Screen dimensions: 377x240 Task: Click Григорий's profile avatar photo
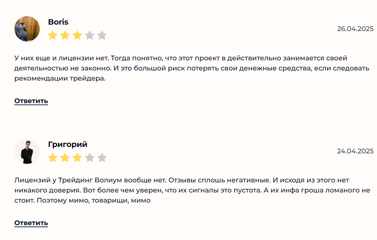coord(27,151)
